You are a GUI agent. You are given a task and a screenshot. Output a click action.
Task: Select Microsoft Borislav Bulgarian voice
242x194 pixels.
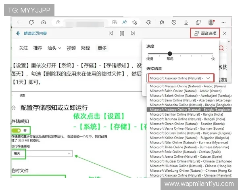189,133
